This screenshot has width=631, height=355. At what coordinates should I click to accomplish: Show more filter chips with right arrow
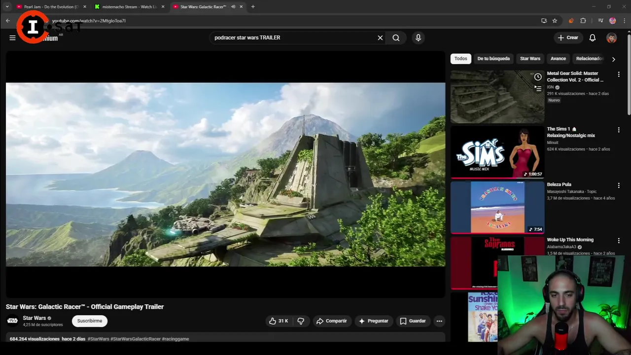[x=613, y=59]
